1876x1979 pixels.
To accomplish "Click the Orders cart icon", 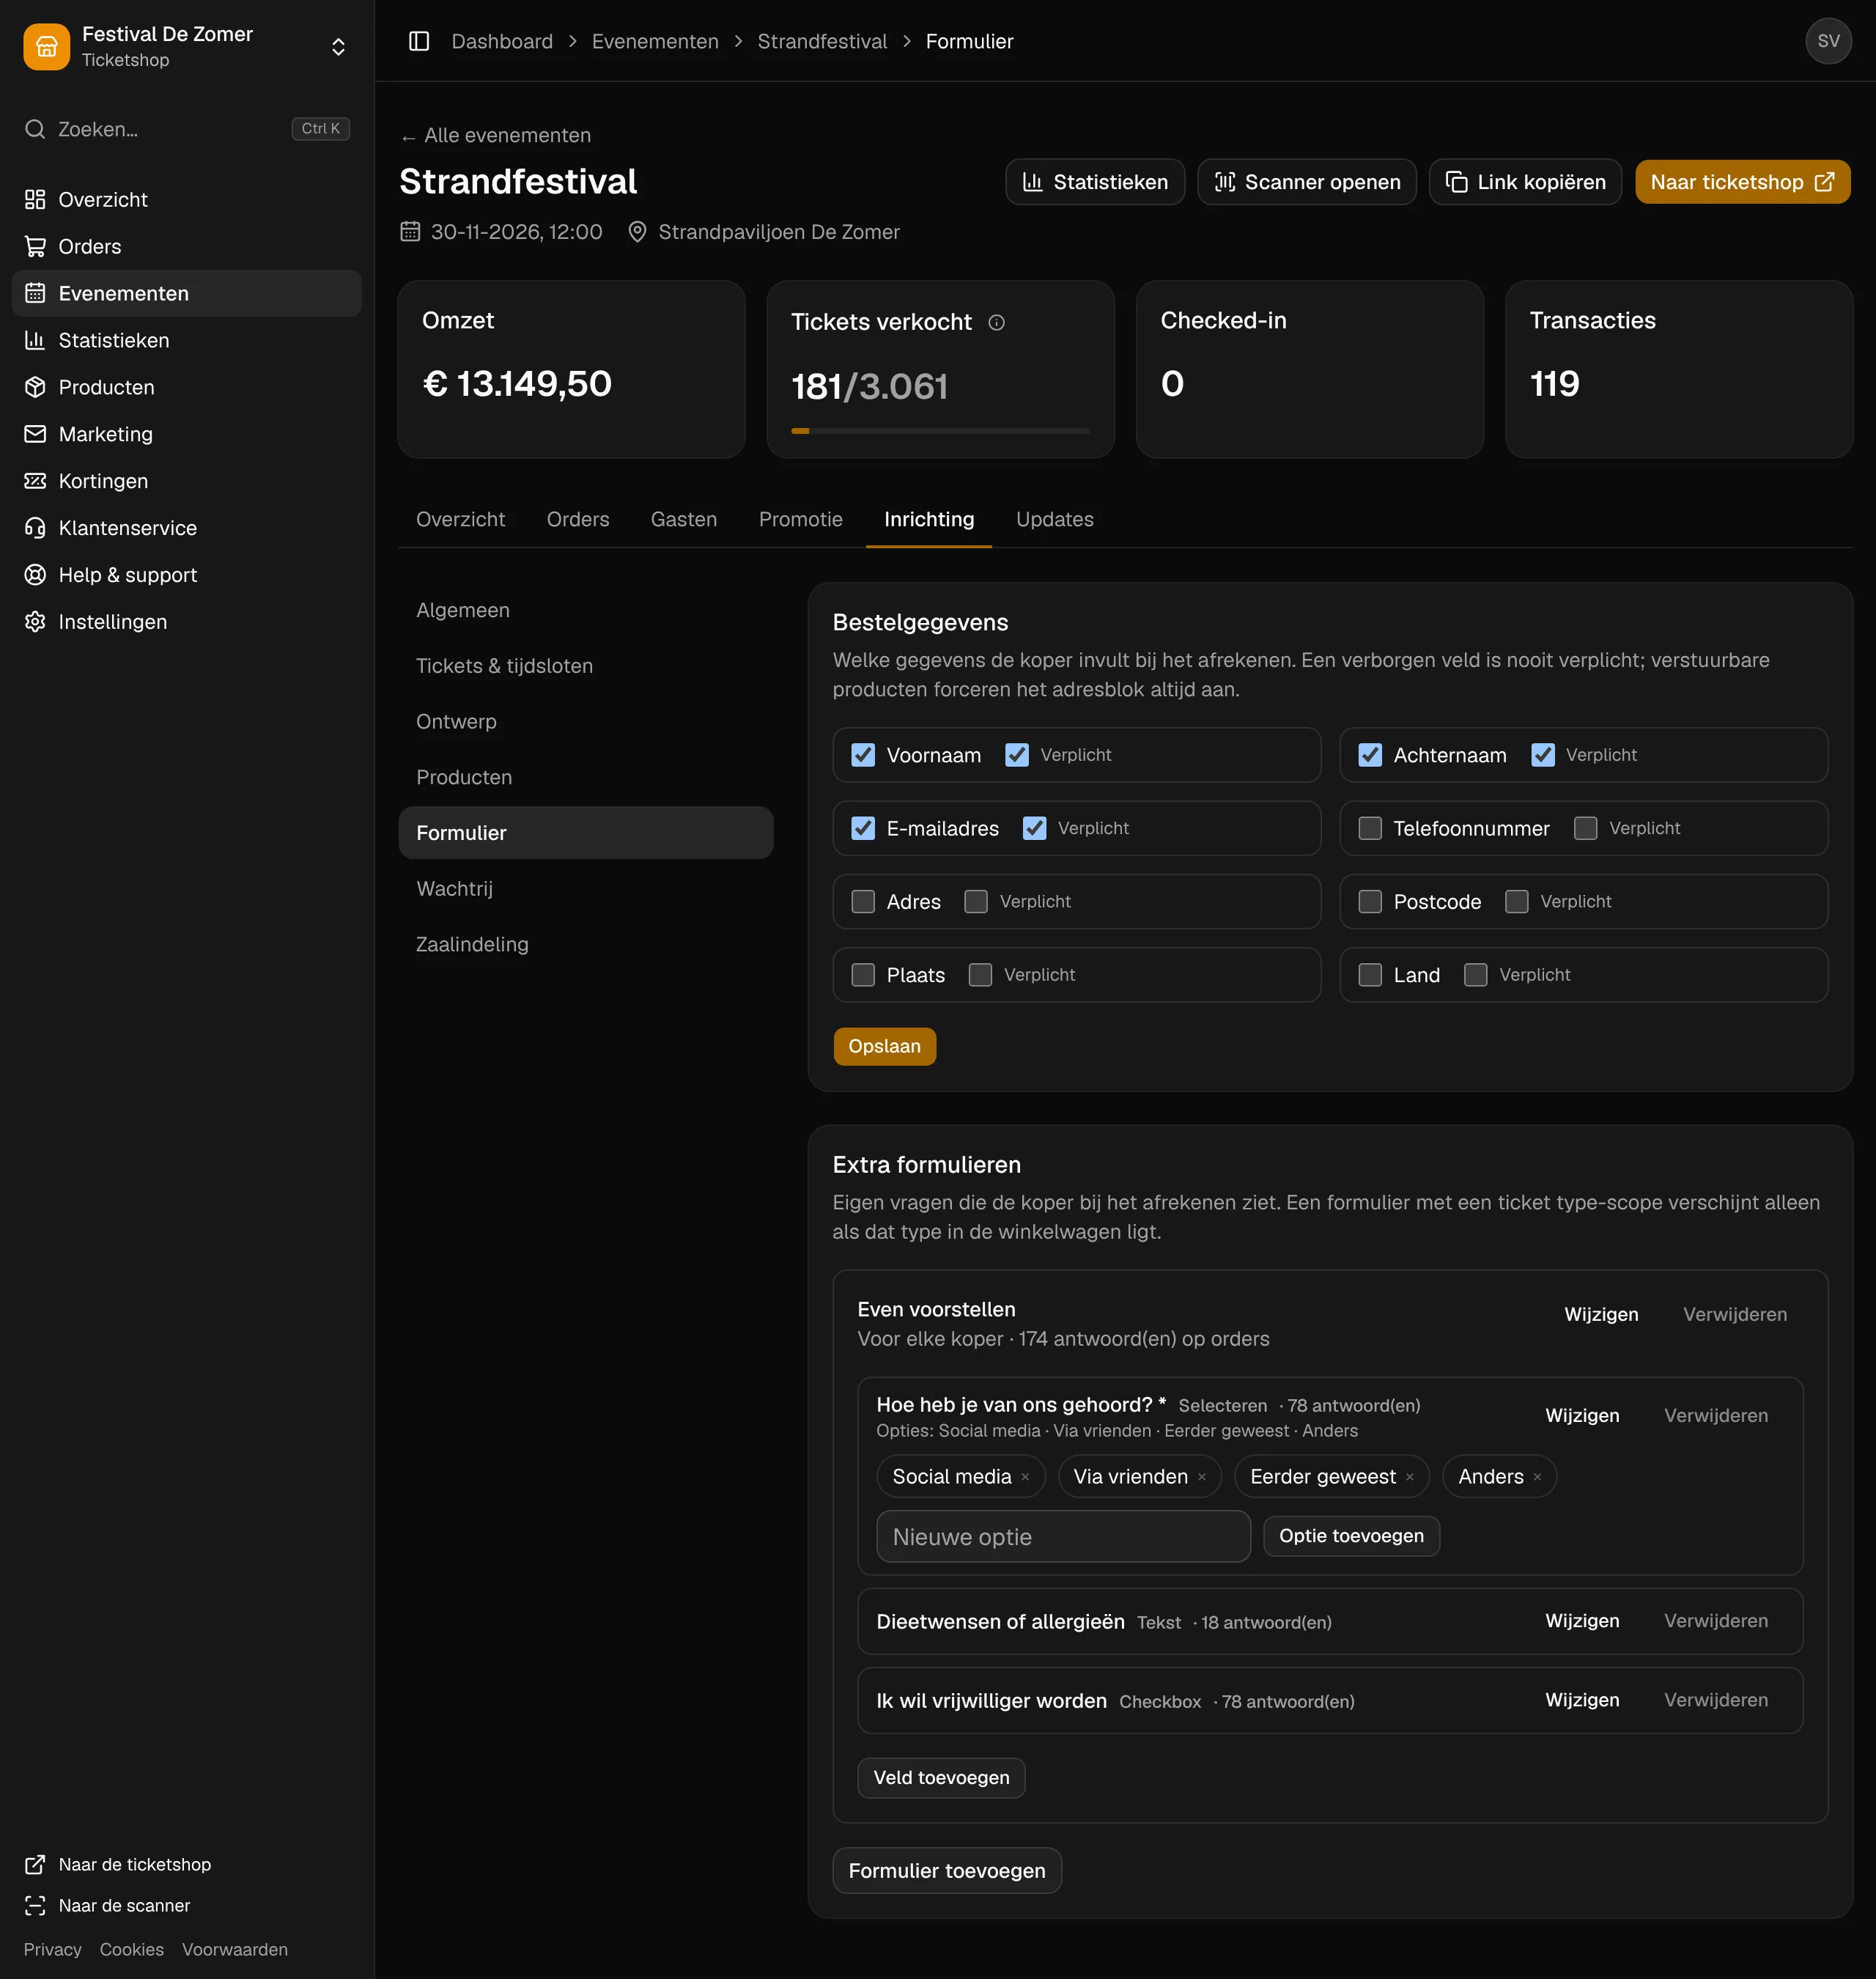I will pyautogui.click(x=35, y=246).
